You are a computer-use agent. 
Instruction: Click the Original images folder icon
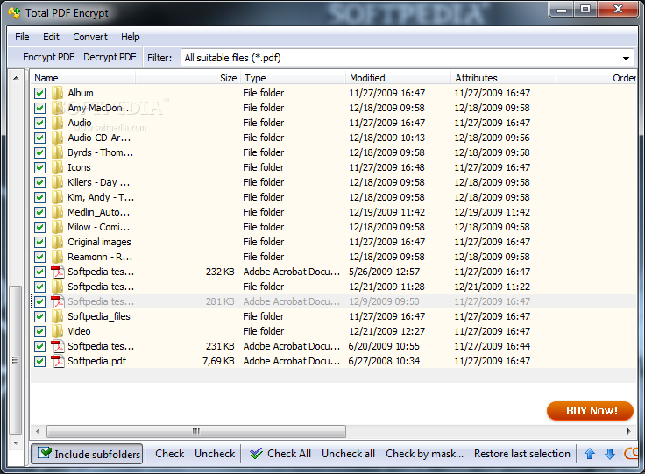58,242
